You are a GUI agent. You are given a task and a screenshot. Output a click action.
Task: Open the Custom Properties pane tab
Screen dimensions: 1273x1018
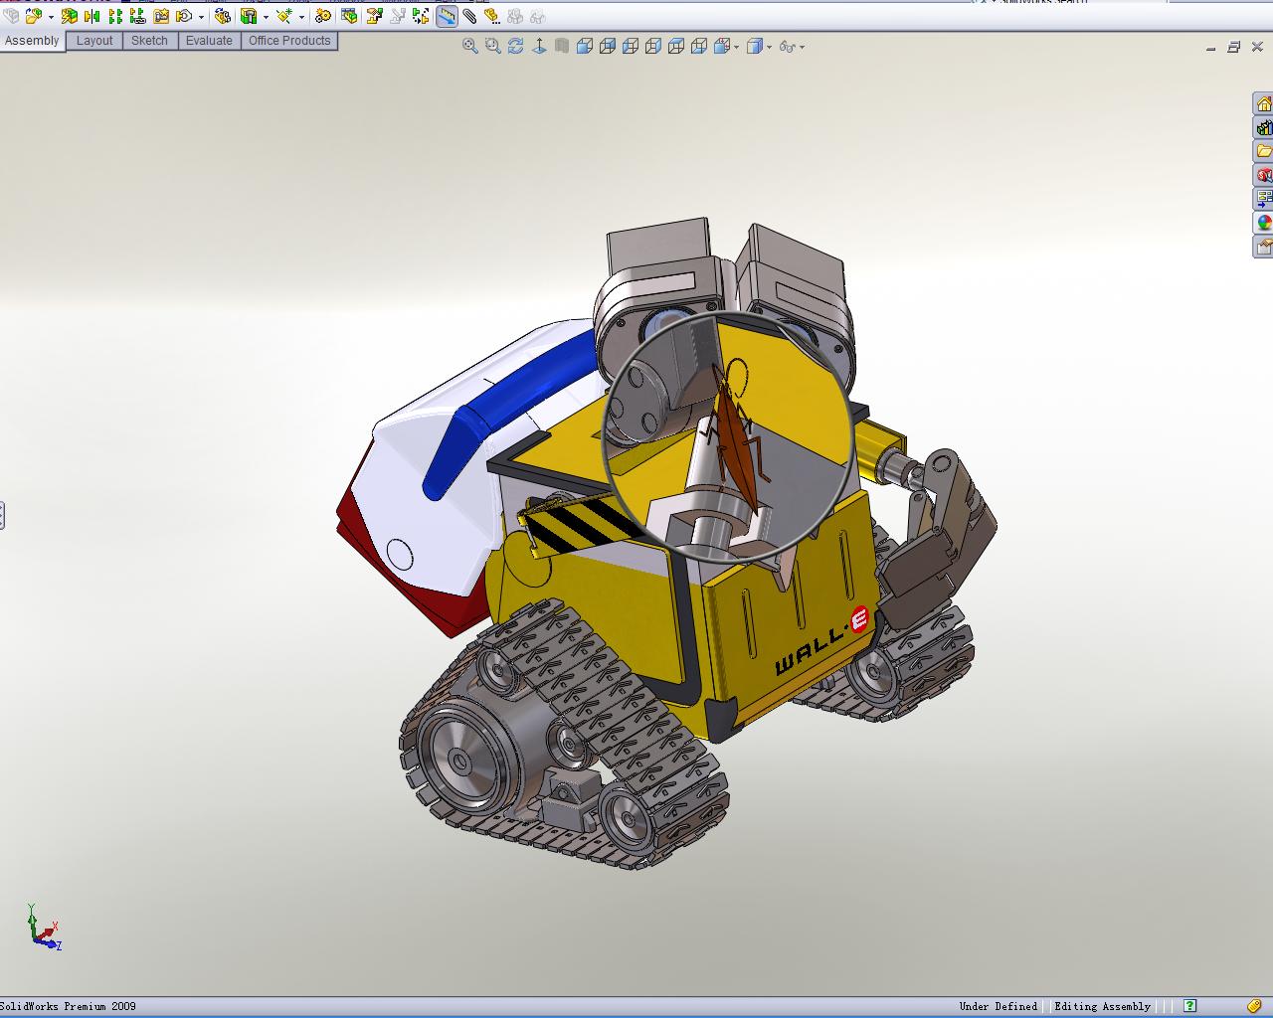[1263, 247]
